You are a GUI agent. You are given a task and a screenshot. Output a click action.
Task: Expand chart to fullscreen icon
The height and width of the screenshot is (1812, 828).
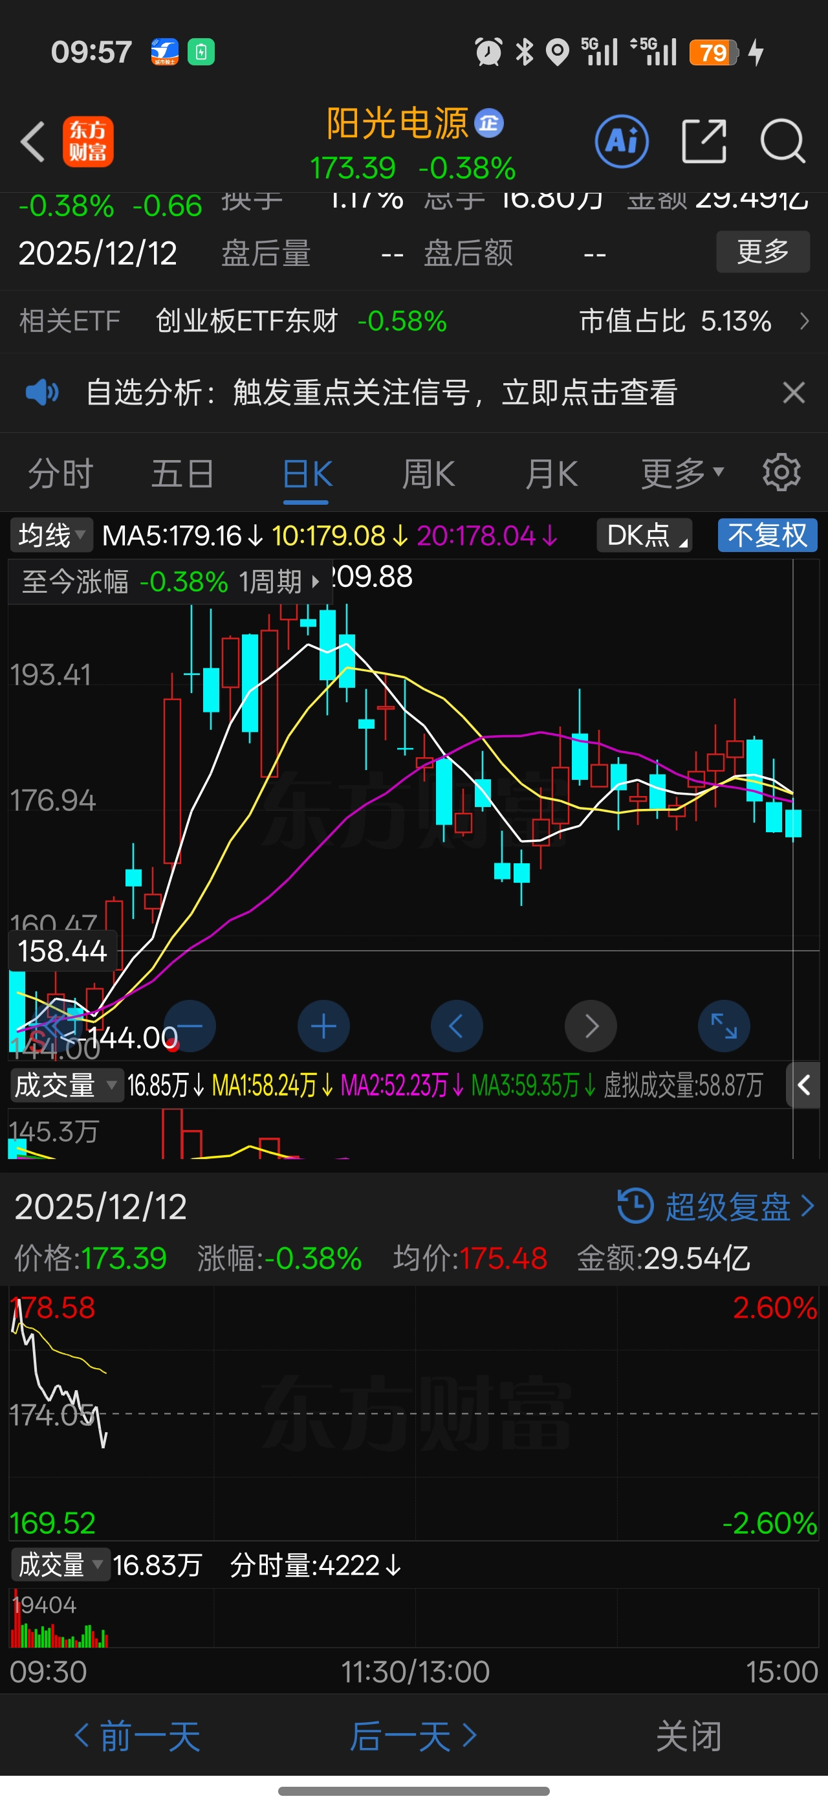tap(724, 1026)
